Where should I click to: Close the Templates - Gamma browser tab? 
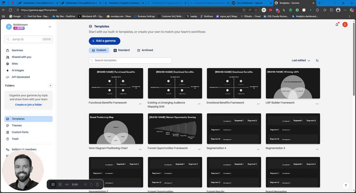click(313, 3)
